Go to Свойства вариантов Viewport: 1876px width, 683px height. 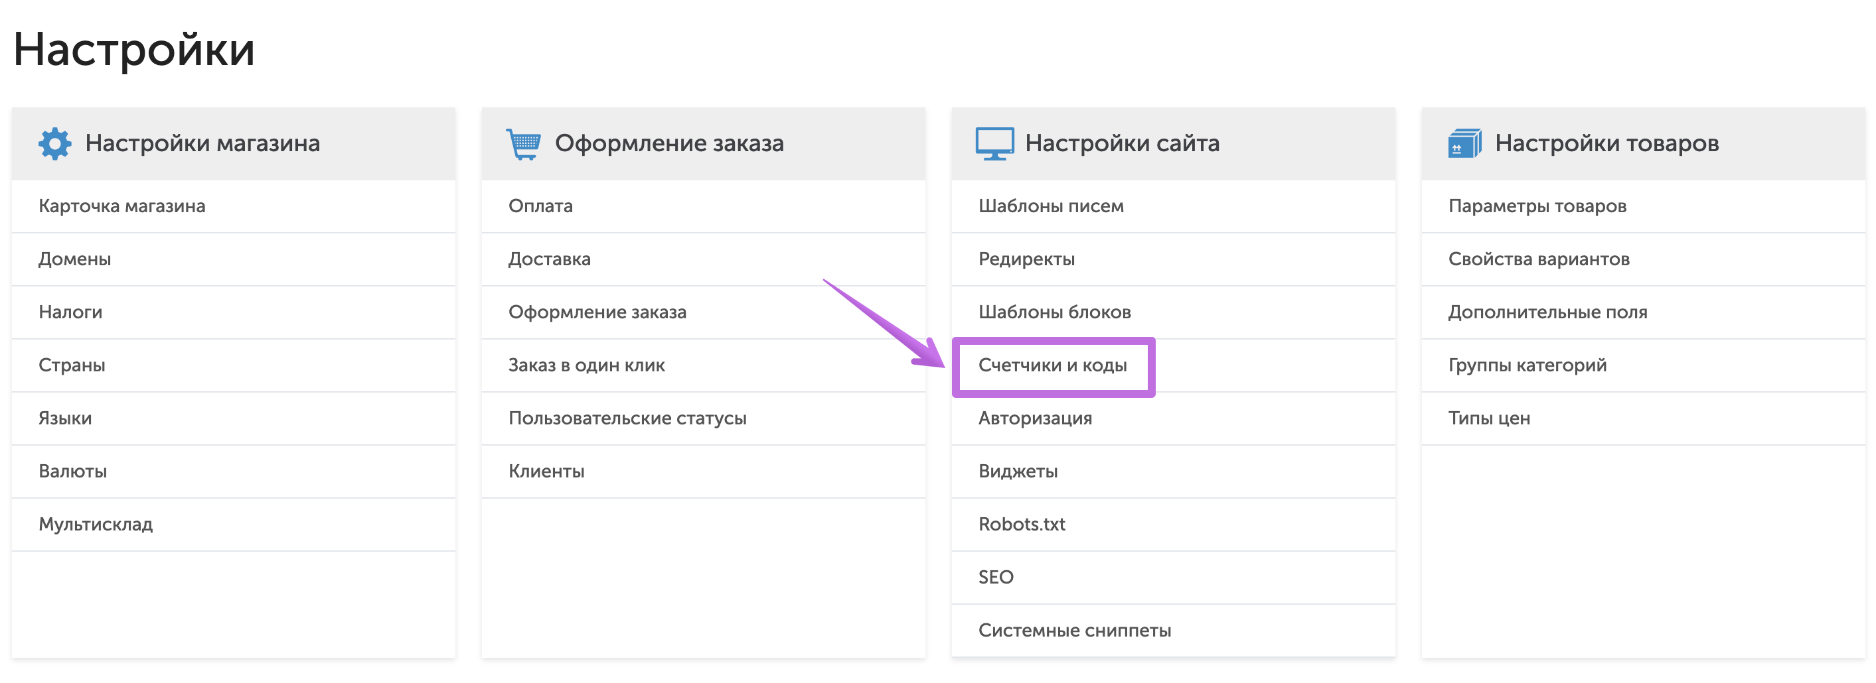click(x=1539, y=259)
